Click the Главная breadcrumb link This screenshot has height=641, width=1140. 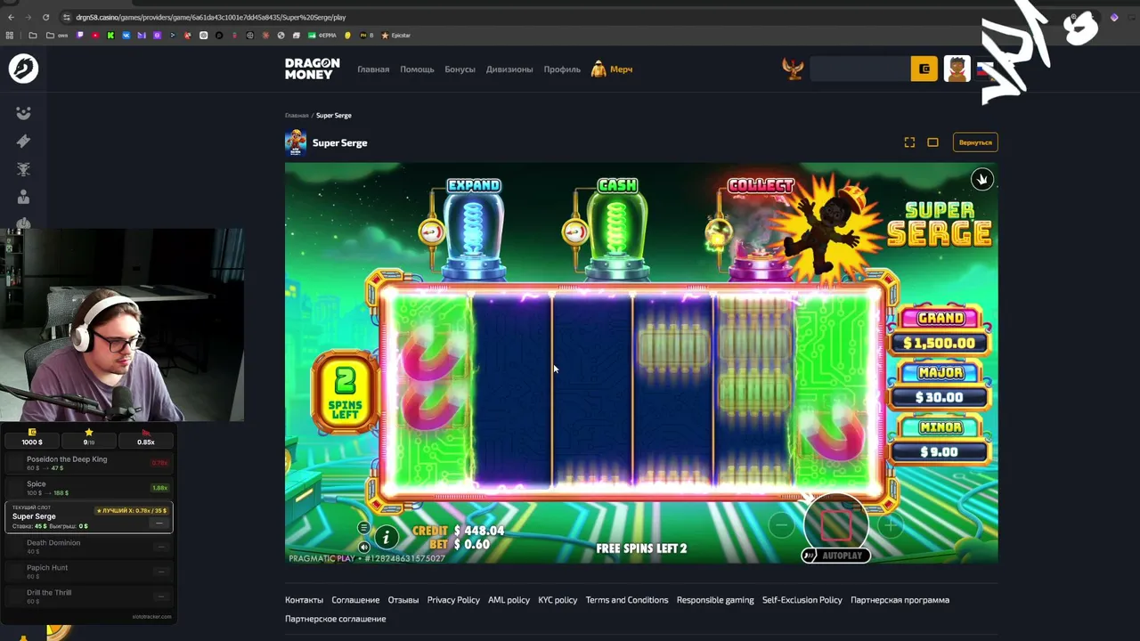point(297,116)
